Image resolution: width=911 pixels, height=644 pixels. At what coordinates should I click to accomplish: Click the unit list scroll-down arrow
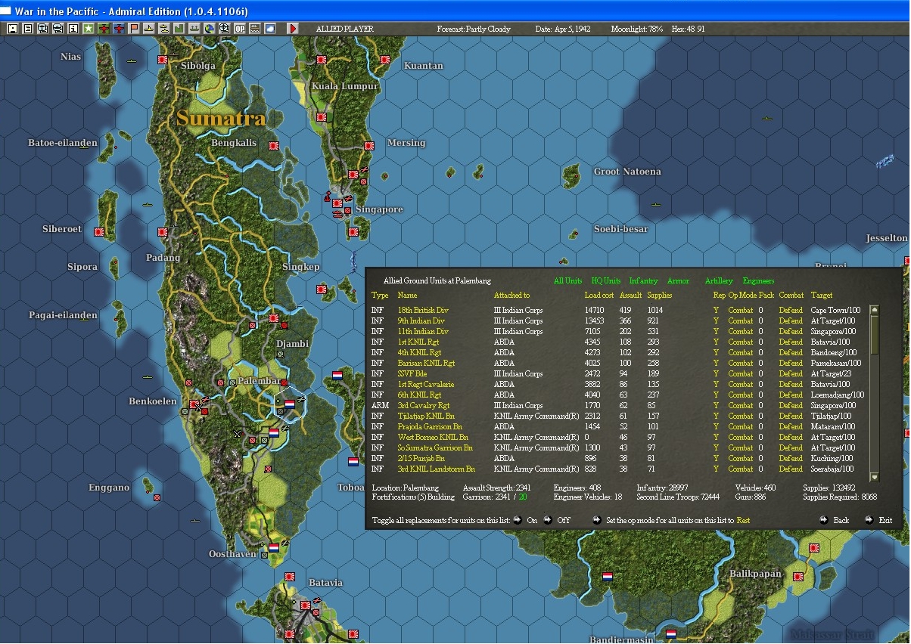[875, 477]
